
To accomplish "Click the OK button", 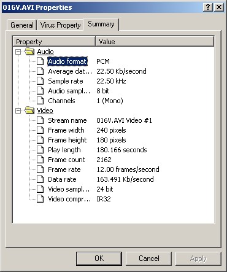I will (99, 258).
